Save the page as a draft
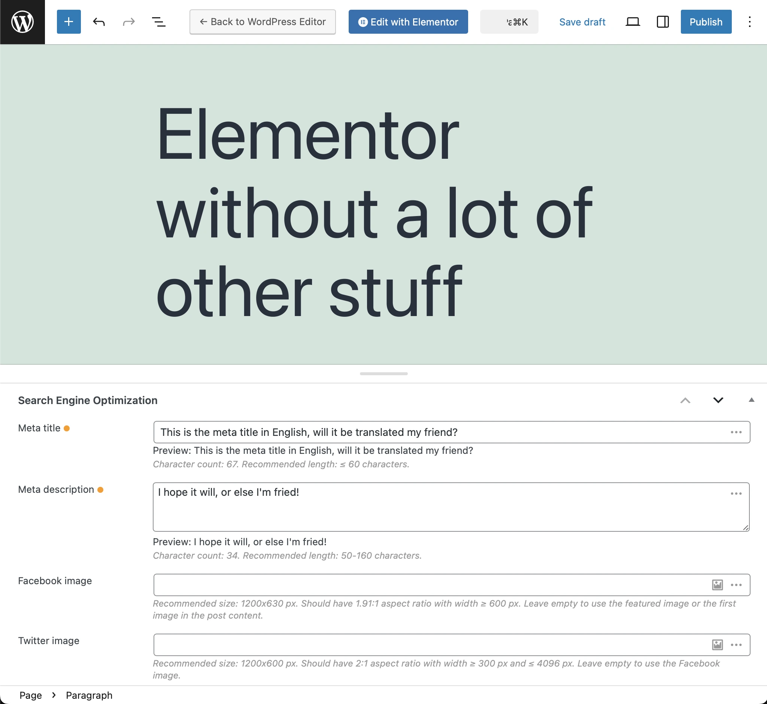Screen dimensions: 767x704 [x=582, y=22]
